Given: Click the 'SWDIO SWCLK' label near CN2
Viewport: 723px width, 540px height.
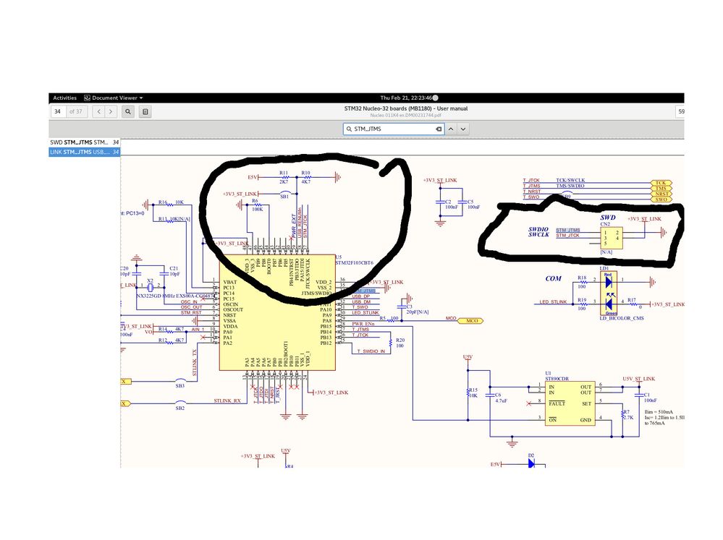Looking at the screenshot, I should click(538, 232).
